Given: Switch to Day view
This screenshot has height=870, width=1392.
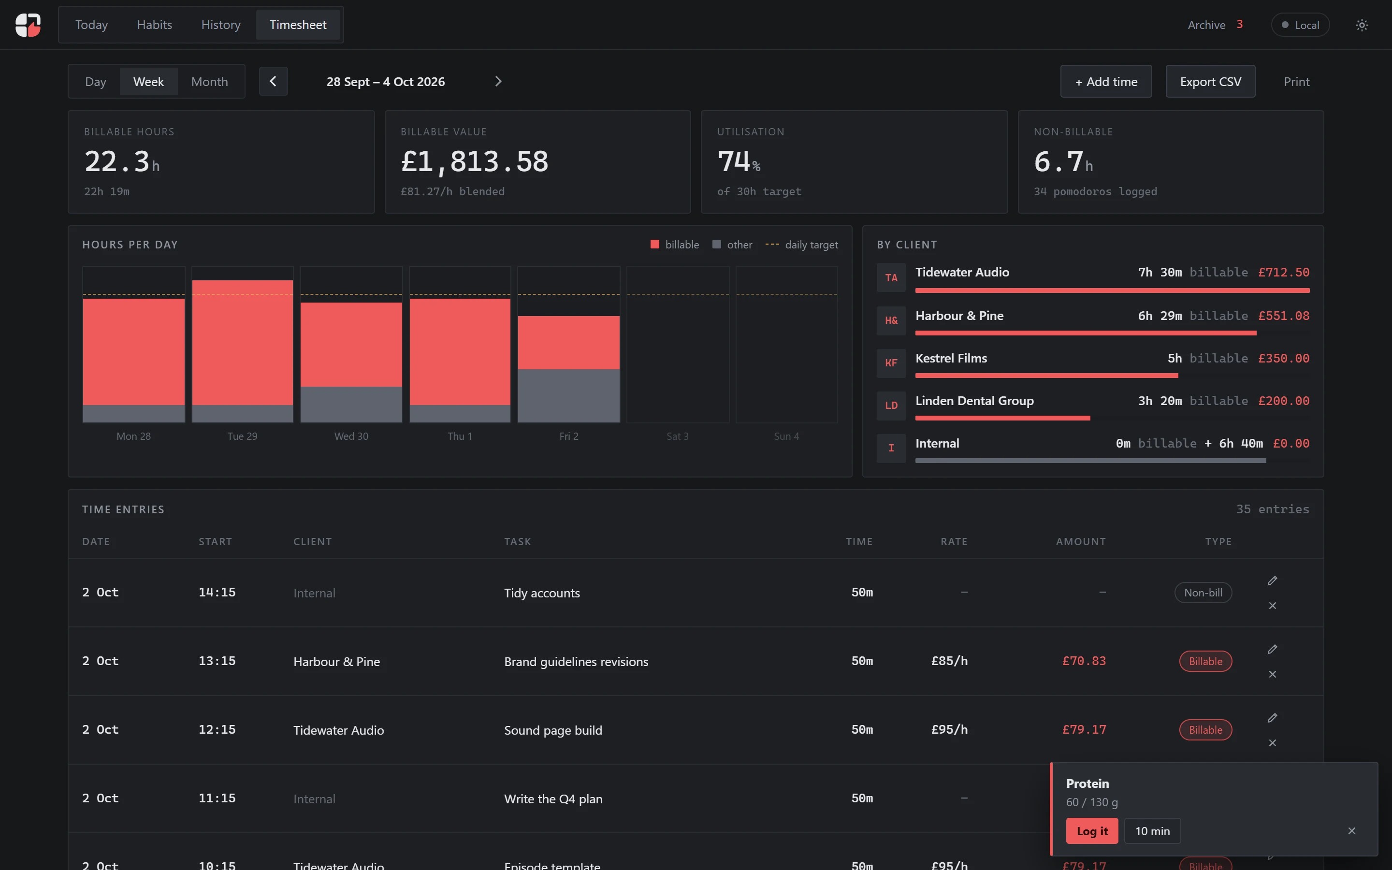Looking at the screenshot, I should coord(96,82).
